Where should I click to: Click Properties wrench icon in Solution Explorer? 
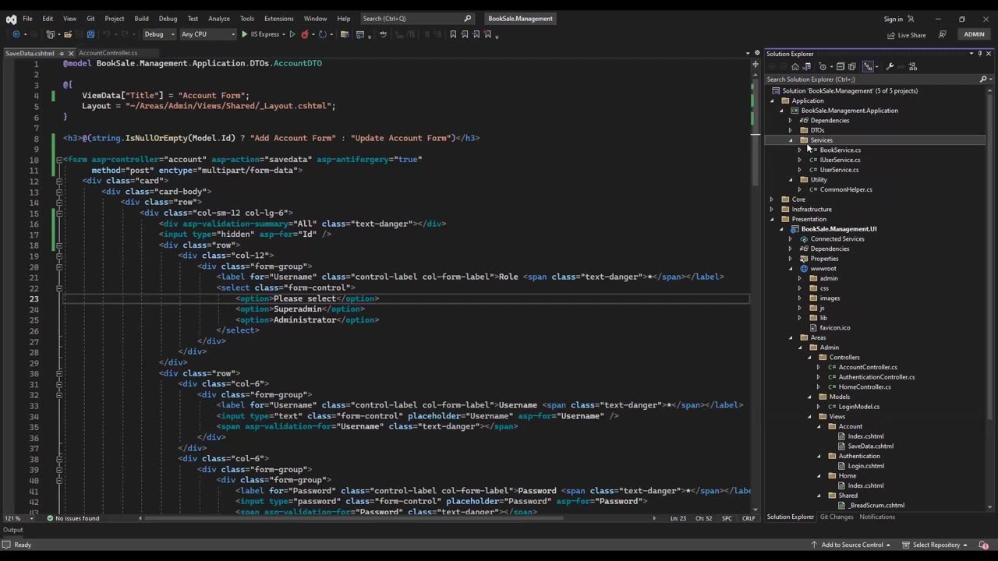[x=890, y=66]
